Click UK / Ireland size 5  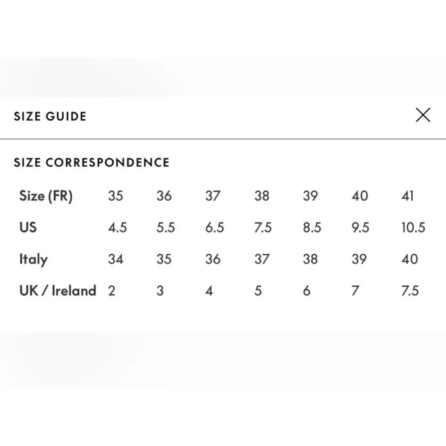[258, 291]
